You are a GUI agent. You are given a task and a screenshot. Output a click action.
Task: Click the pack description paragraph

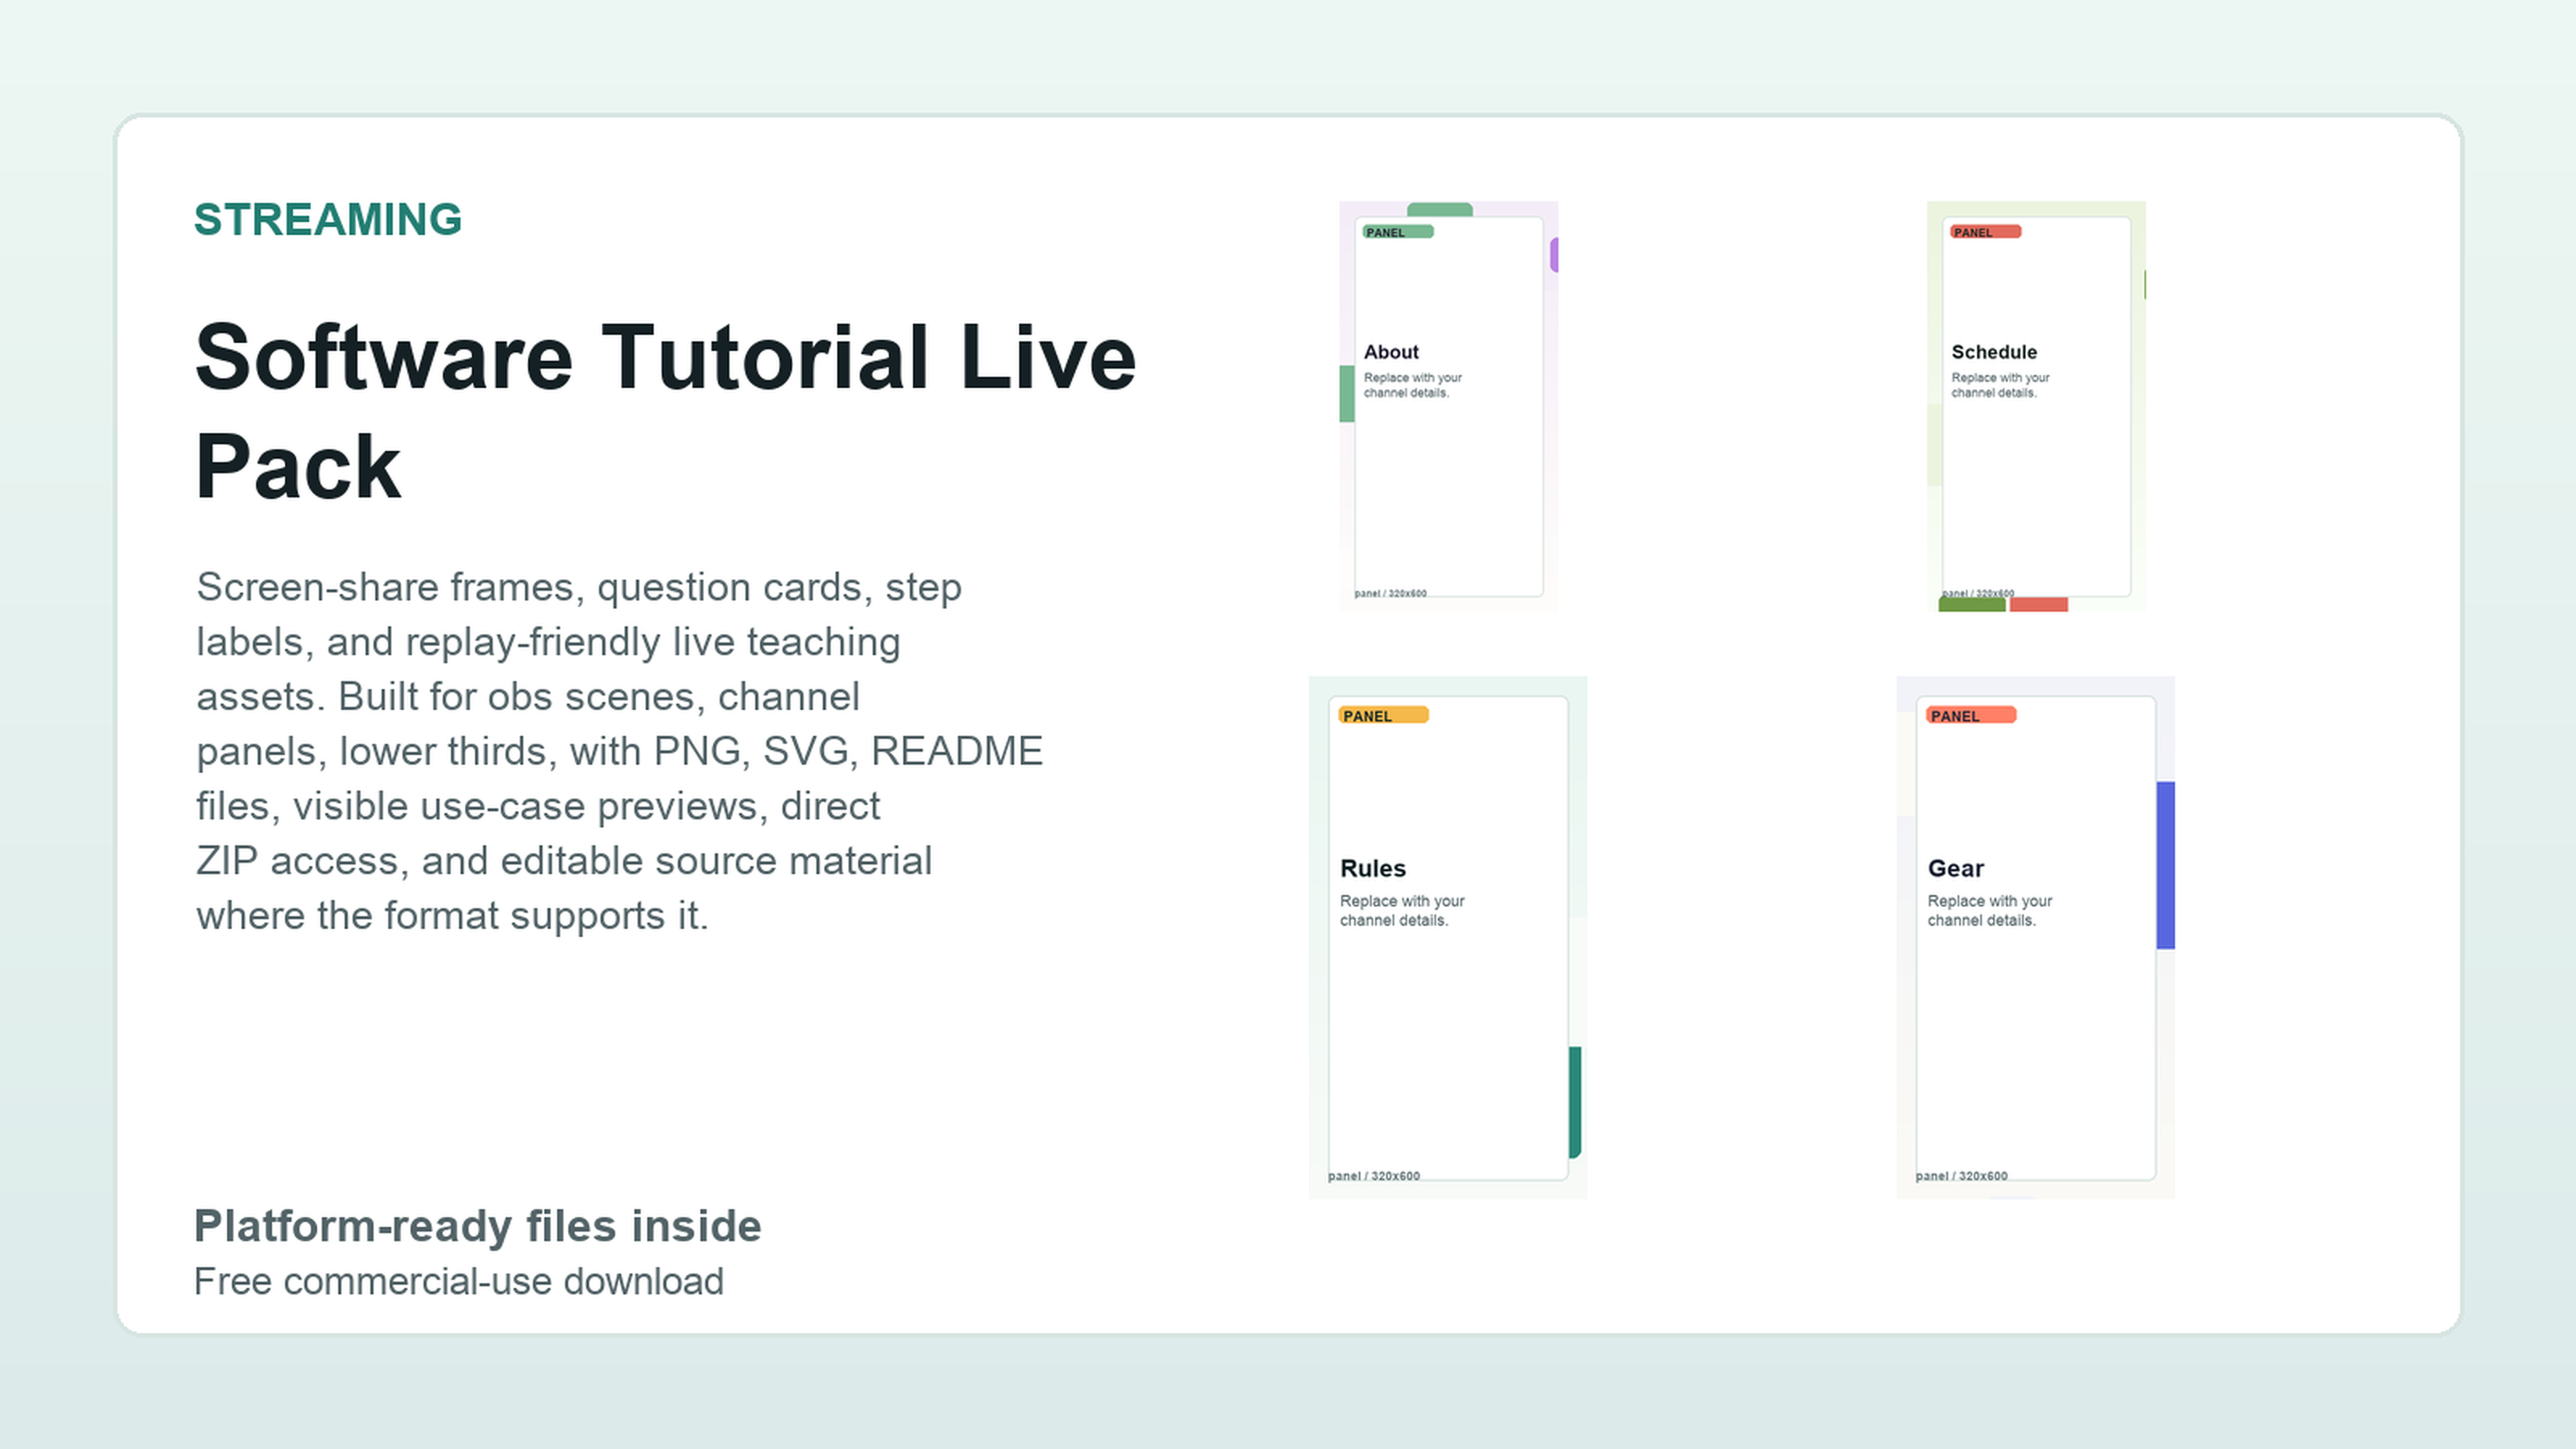tap(620, 751)
